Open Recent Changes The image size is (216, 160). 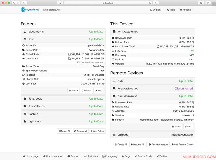[x=158, y=145]
